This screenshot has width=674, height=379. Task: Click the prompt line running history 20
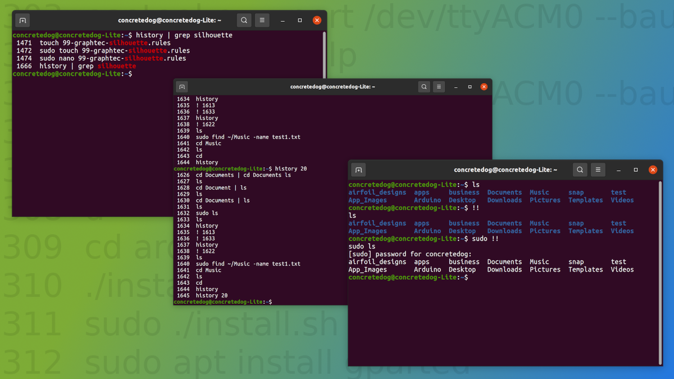click(240, 168)
